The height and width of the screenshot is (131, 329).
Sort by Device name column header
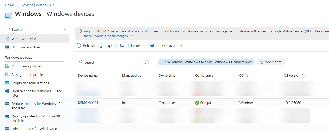[88, 75]
